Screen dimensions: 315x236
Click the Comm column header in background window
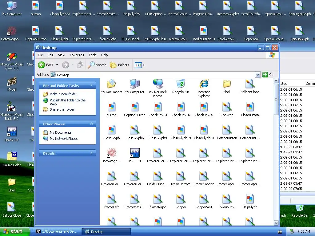[309, 84]
